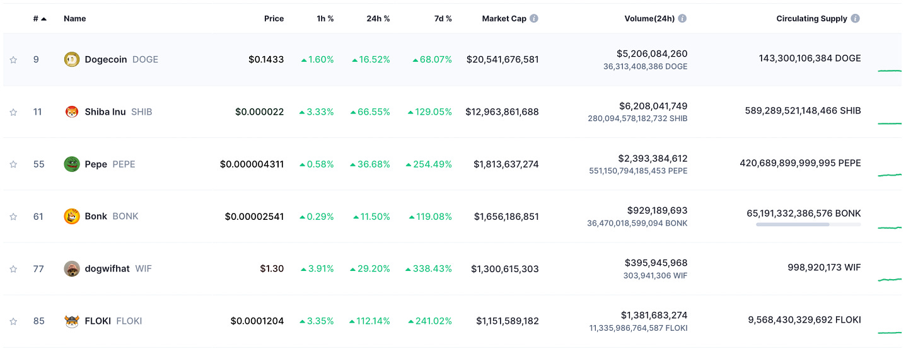This screenshot has width=918, height=361.
Task: Open Dogecoin volume $5,206,084,260
Action: click(652, 54)
